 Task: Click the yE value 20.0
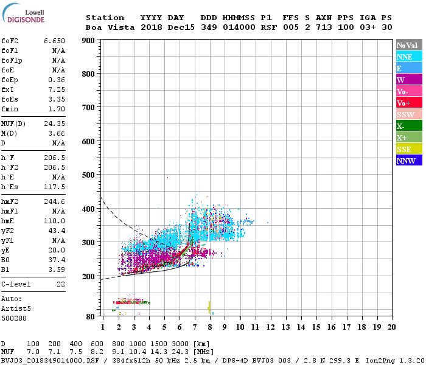[57, 251]
